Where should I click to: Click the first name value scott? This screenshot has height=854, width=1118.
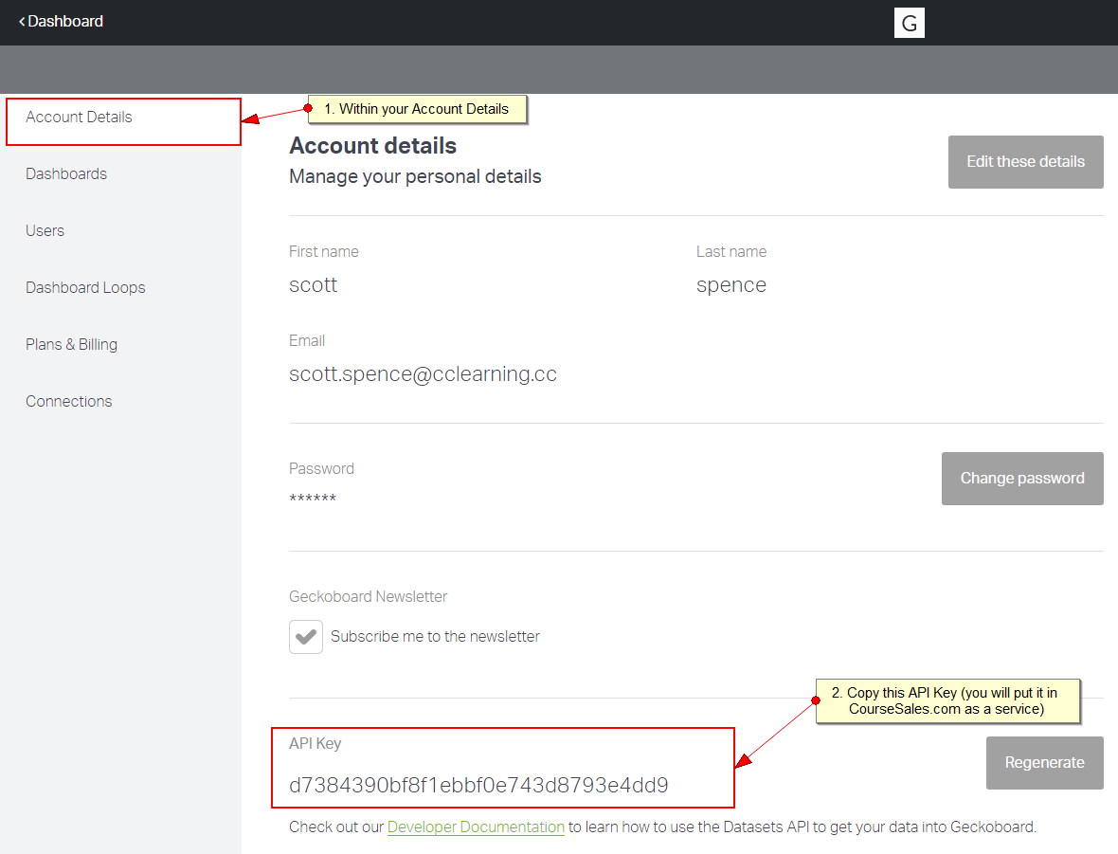314,285
